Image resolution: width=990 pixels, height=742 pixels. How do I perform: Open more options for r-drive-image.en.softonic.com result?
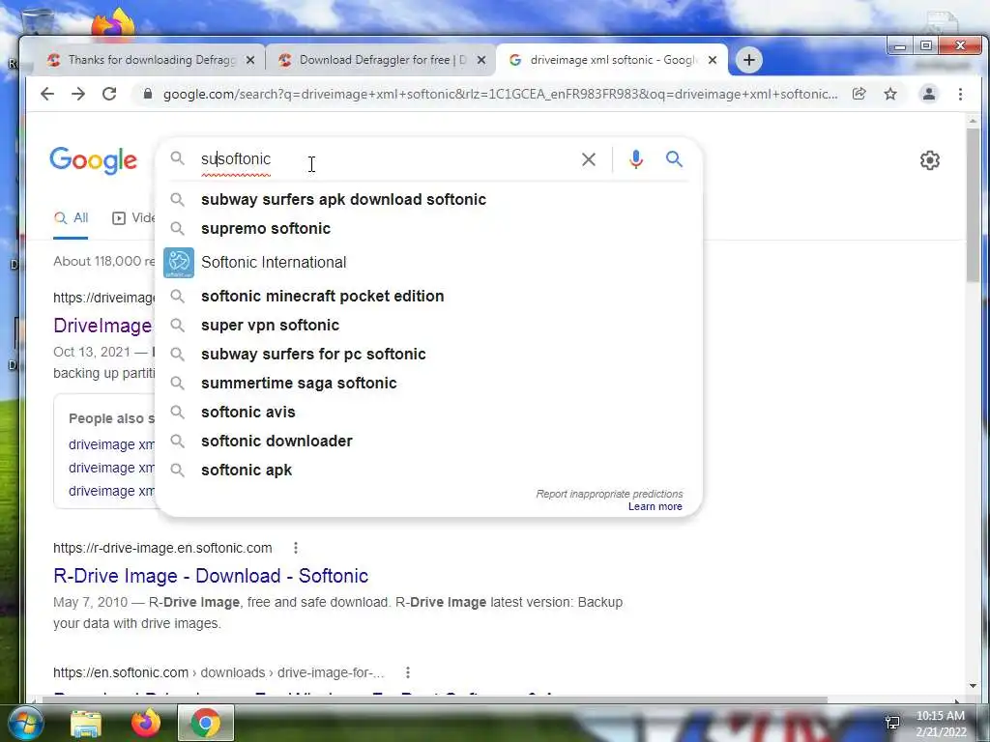tap(296, 548)
